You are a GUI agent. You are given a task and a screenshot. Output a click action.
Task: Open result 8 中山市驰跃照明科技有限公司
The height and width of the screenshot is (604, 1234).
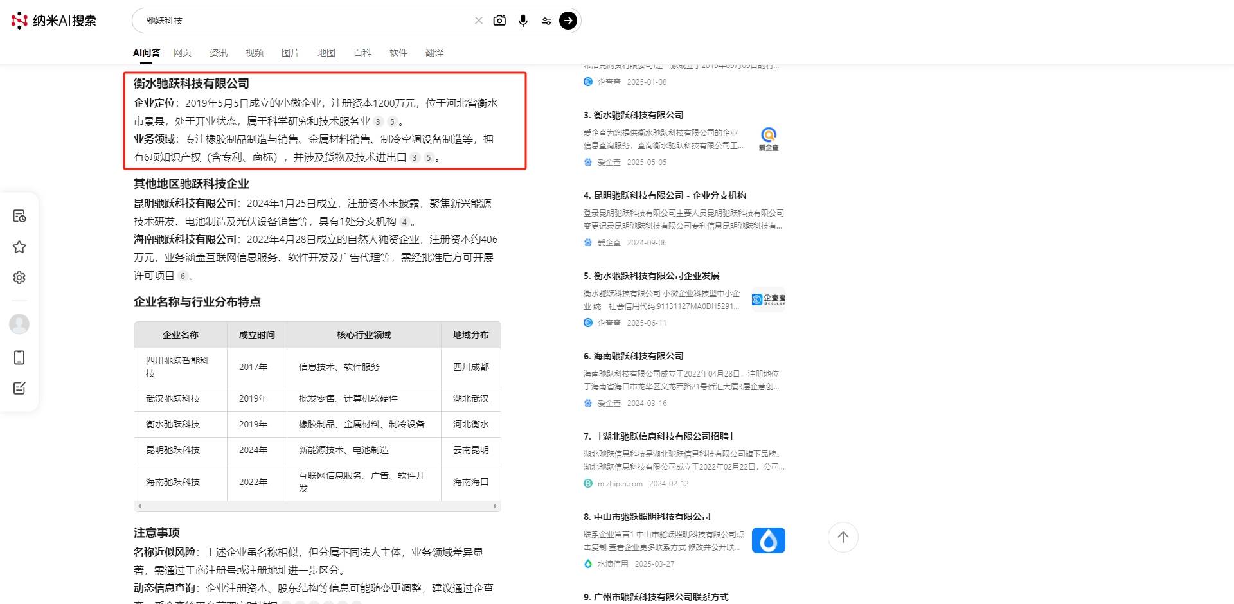647,517
